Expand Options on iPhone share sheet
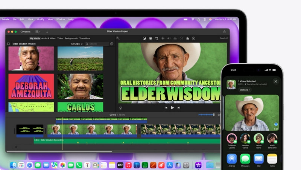 [x=245, y=90]
